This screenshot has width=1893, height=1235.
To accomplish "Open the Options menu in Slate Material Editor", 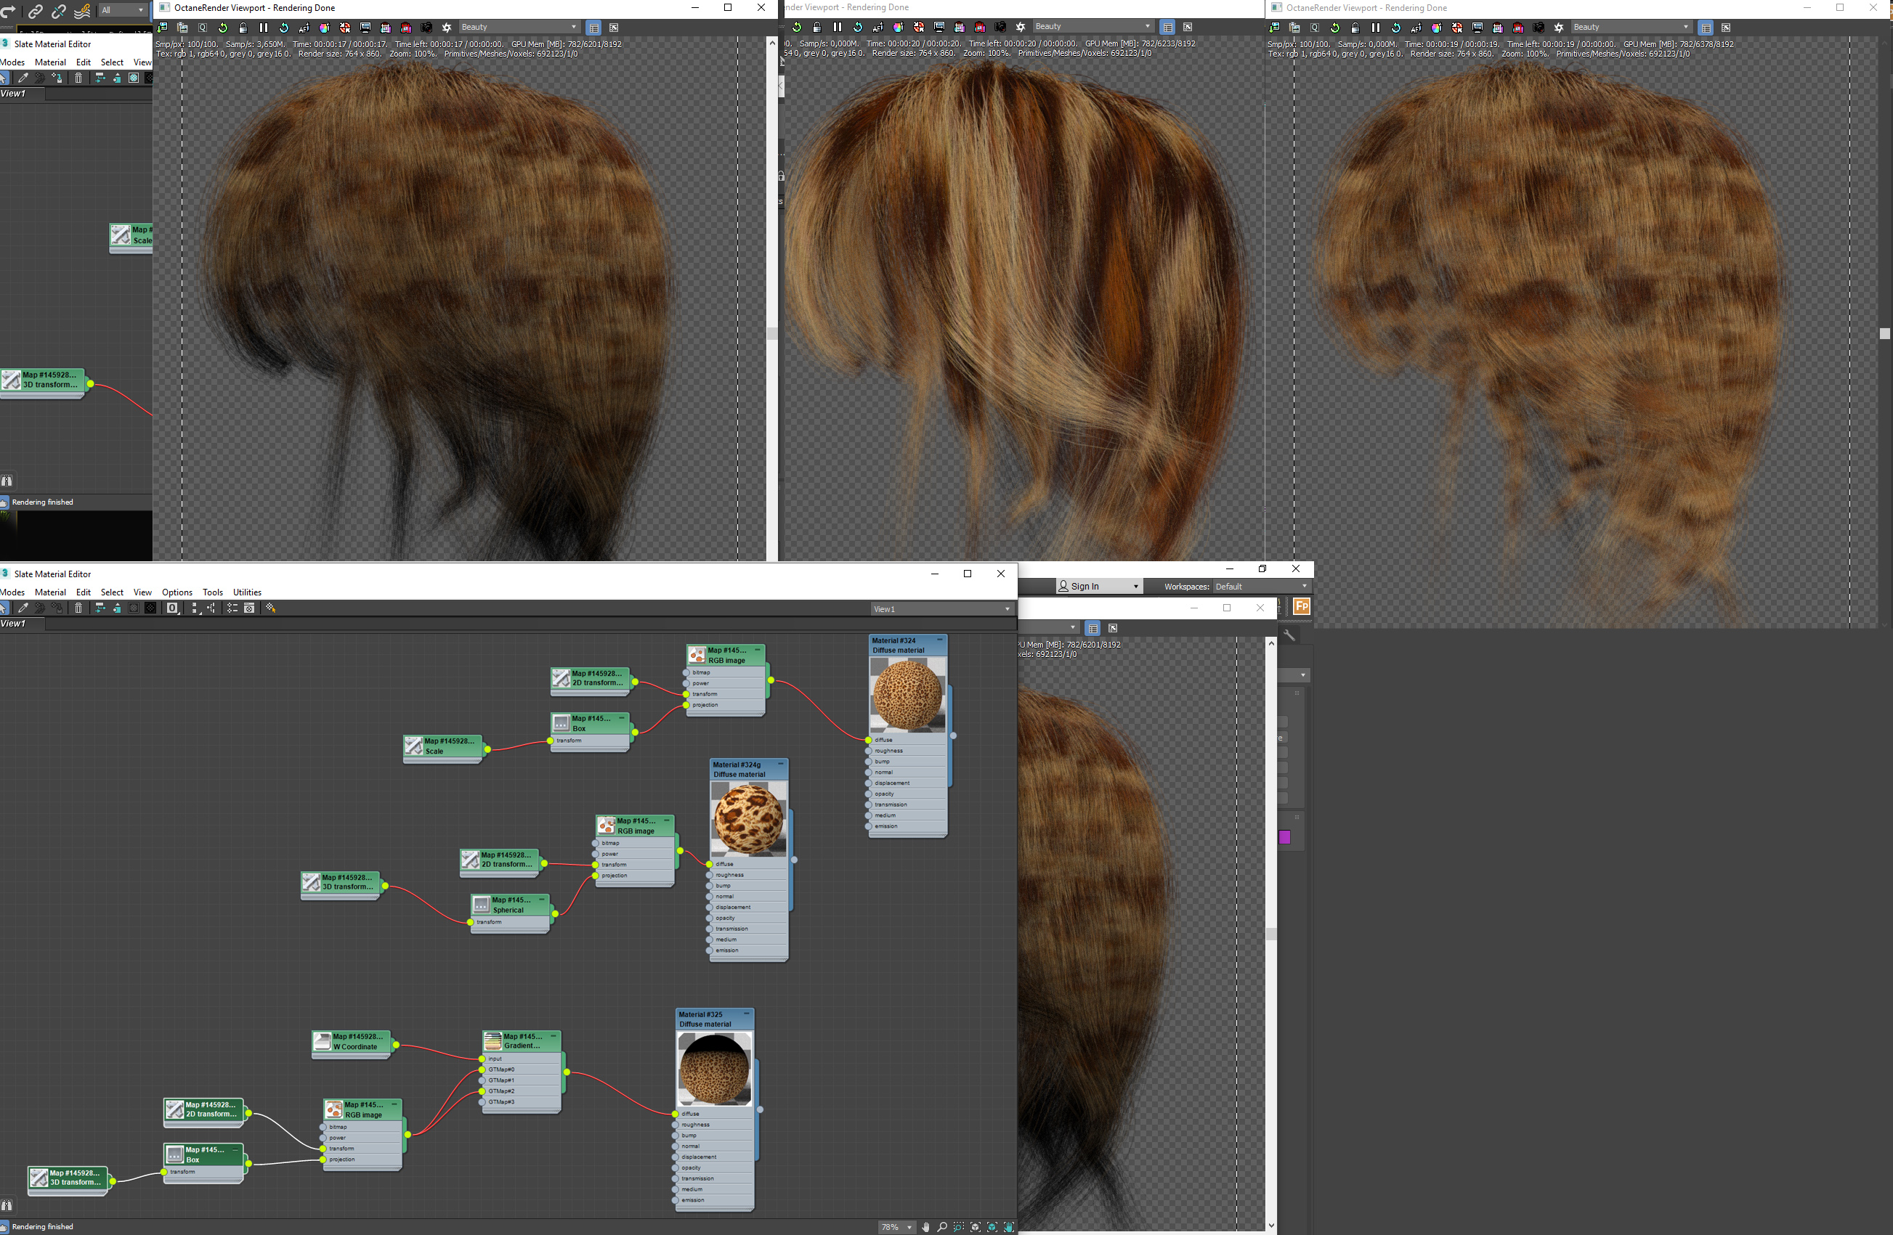I will (x=177, y=592).
